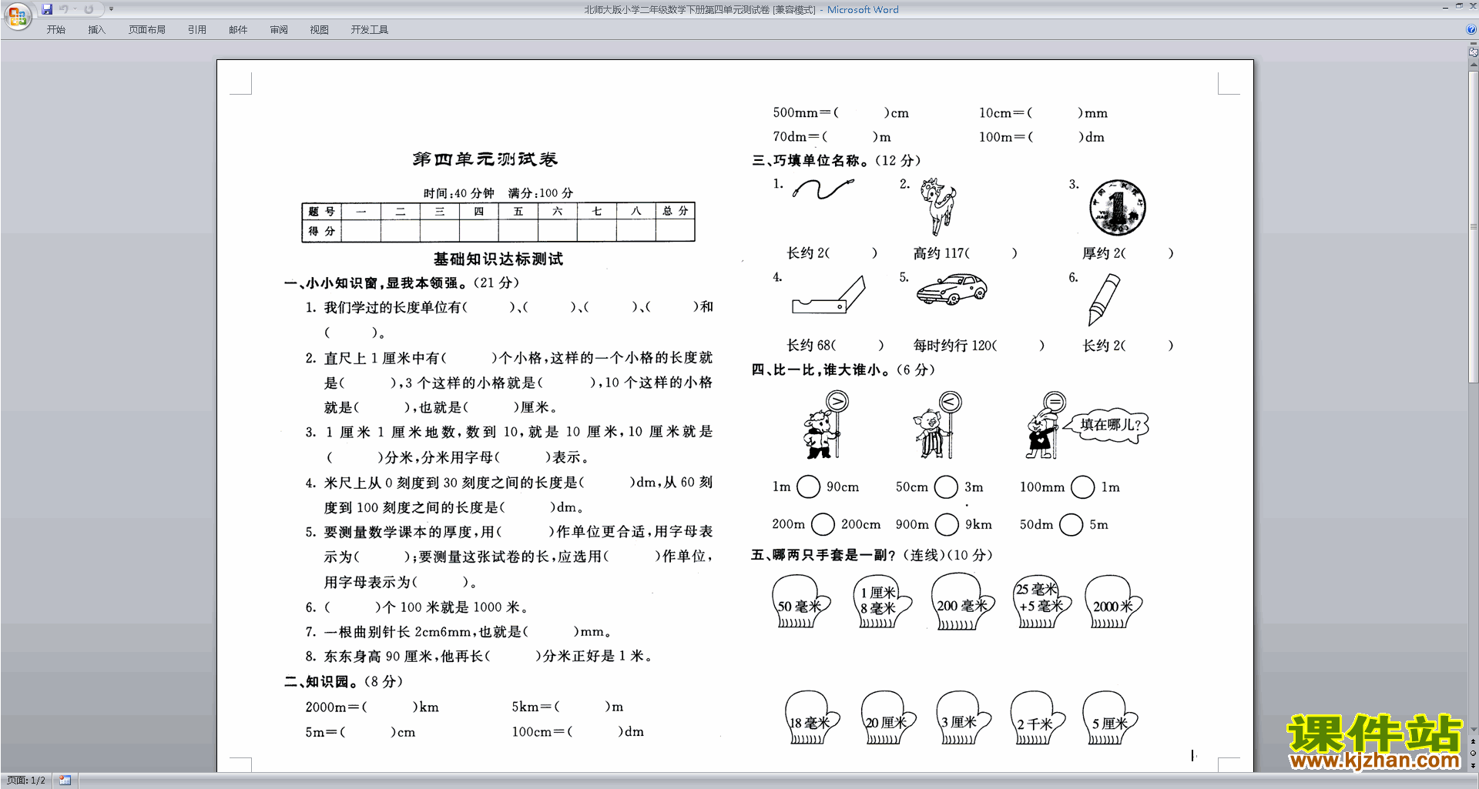This screenshot has height=789, width=1479.
Task: Select the 引用 ribbon tab
Action: pos(196,30)
